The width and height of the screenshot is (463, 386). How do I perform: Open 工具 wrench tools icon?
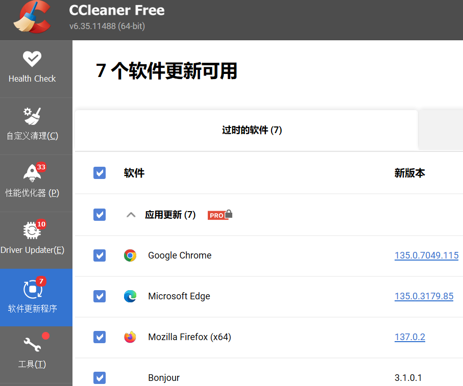[x=32, y=344]
